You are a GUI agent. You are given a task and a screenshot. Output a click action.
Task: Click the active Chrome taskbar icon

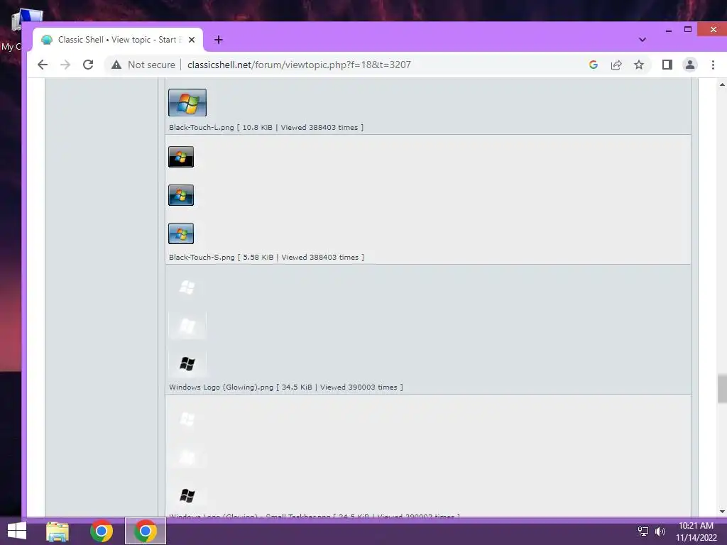(145, 531)
